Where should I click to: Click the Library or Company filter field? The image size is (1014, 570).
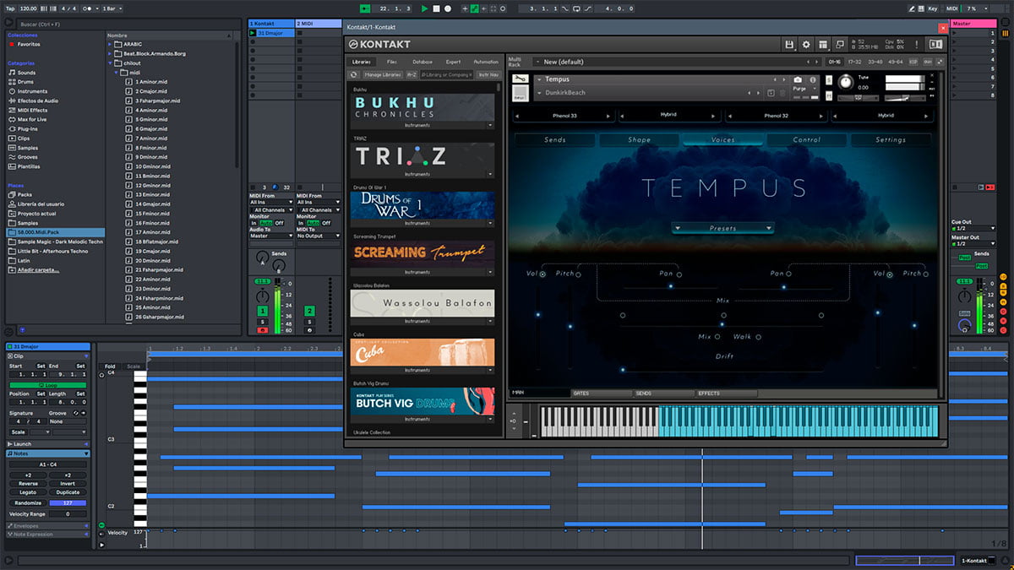[448, 74]
